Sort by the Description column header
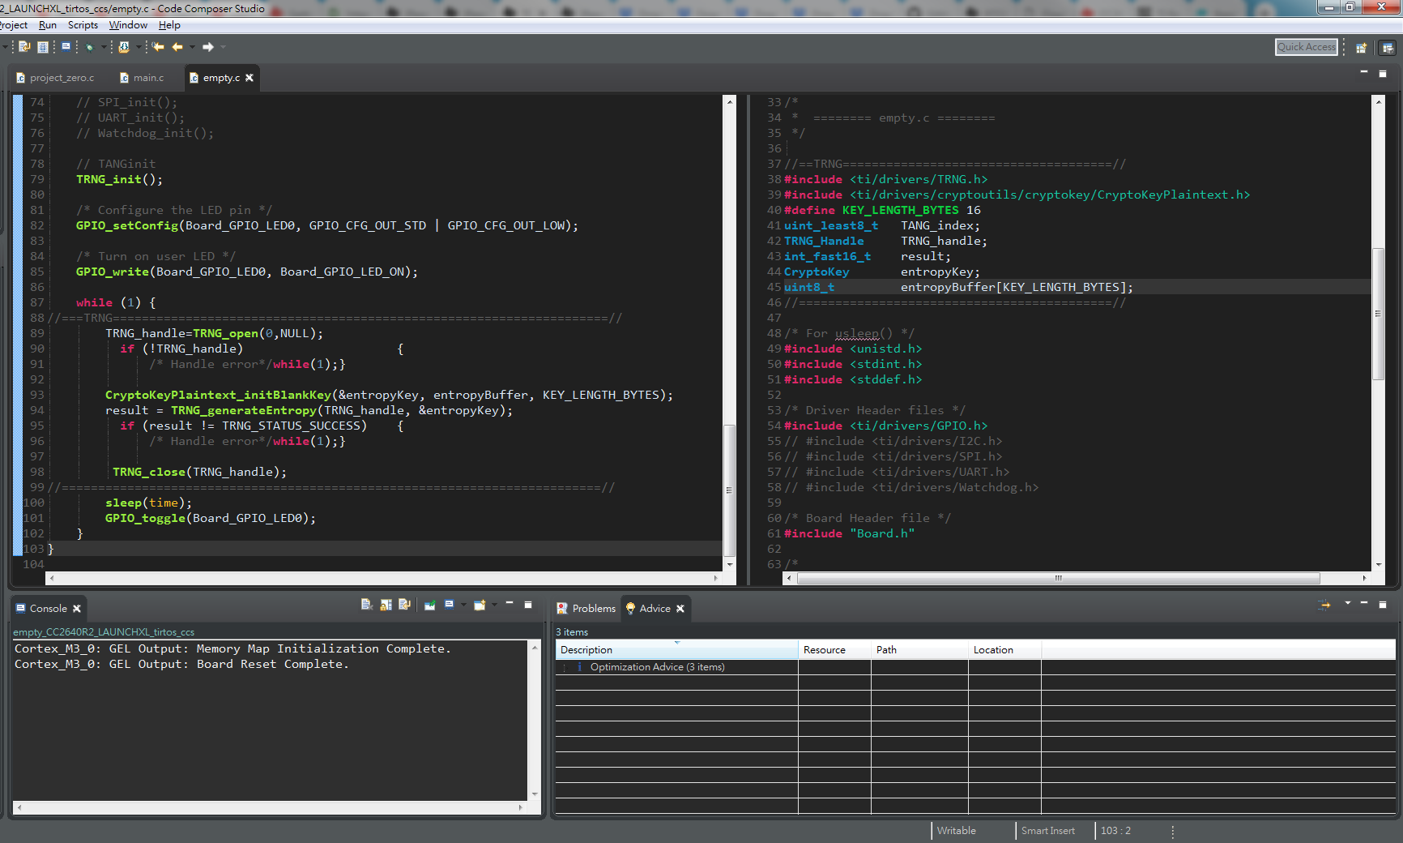 [676, 650]
